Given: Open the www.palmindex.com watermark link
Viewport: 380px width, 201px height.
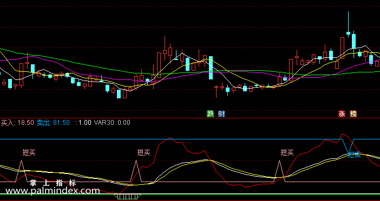Looking at the screenshot, I should tap(53, 191).
